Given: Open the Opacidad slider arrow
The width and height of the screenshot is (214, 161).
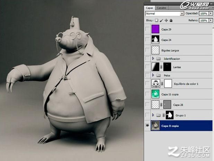Looking at the screenshot, I should pyautogui.click(x=211, y=14).
